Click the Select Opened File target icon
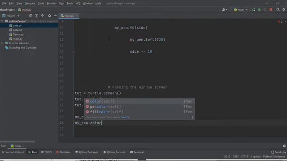The width and height of the screenshot is (287, 161). click(31, 16)
